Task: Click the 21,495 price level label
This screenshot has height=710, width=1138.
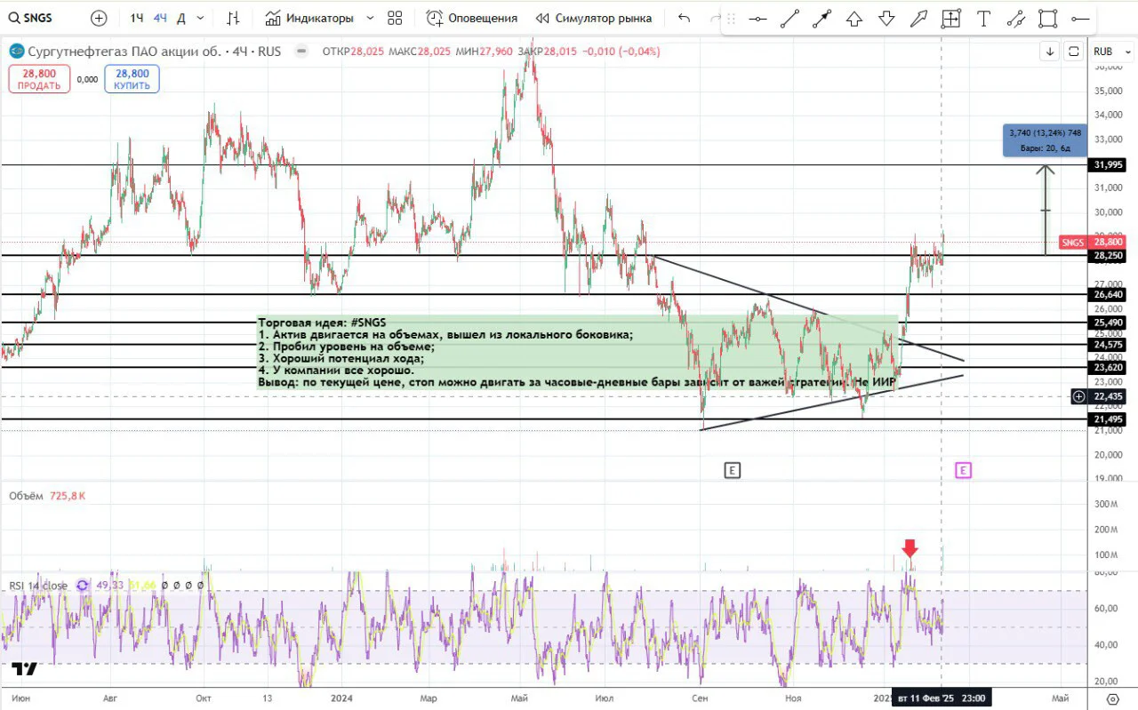Action: pyautogui.click(x=1109, y=419)
